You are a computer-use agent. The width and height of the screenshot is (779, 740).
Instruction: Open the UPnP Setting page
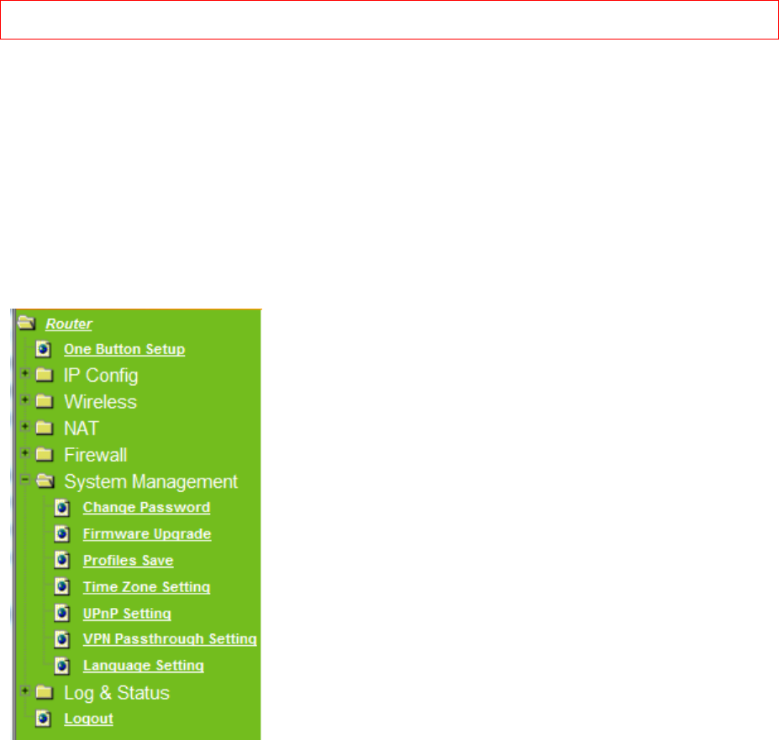(x=127, y=614)
